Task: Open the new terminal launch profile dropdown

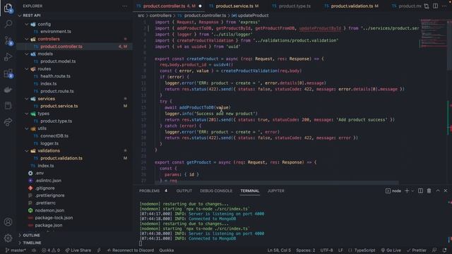Action: (412, 190)
